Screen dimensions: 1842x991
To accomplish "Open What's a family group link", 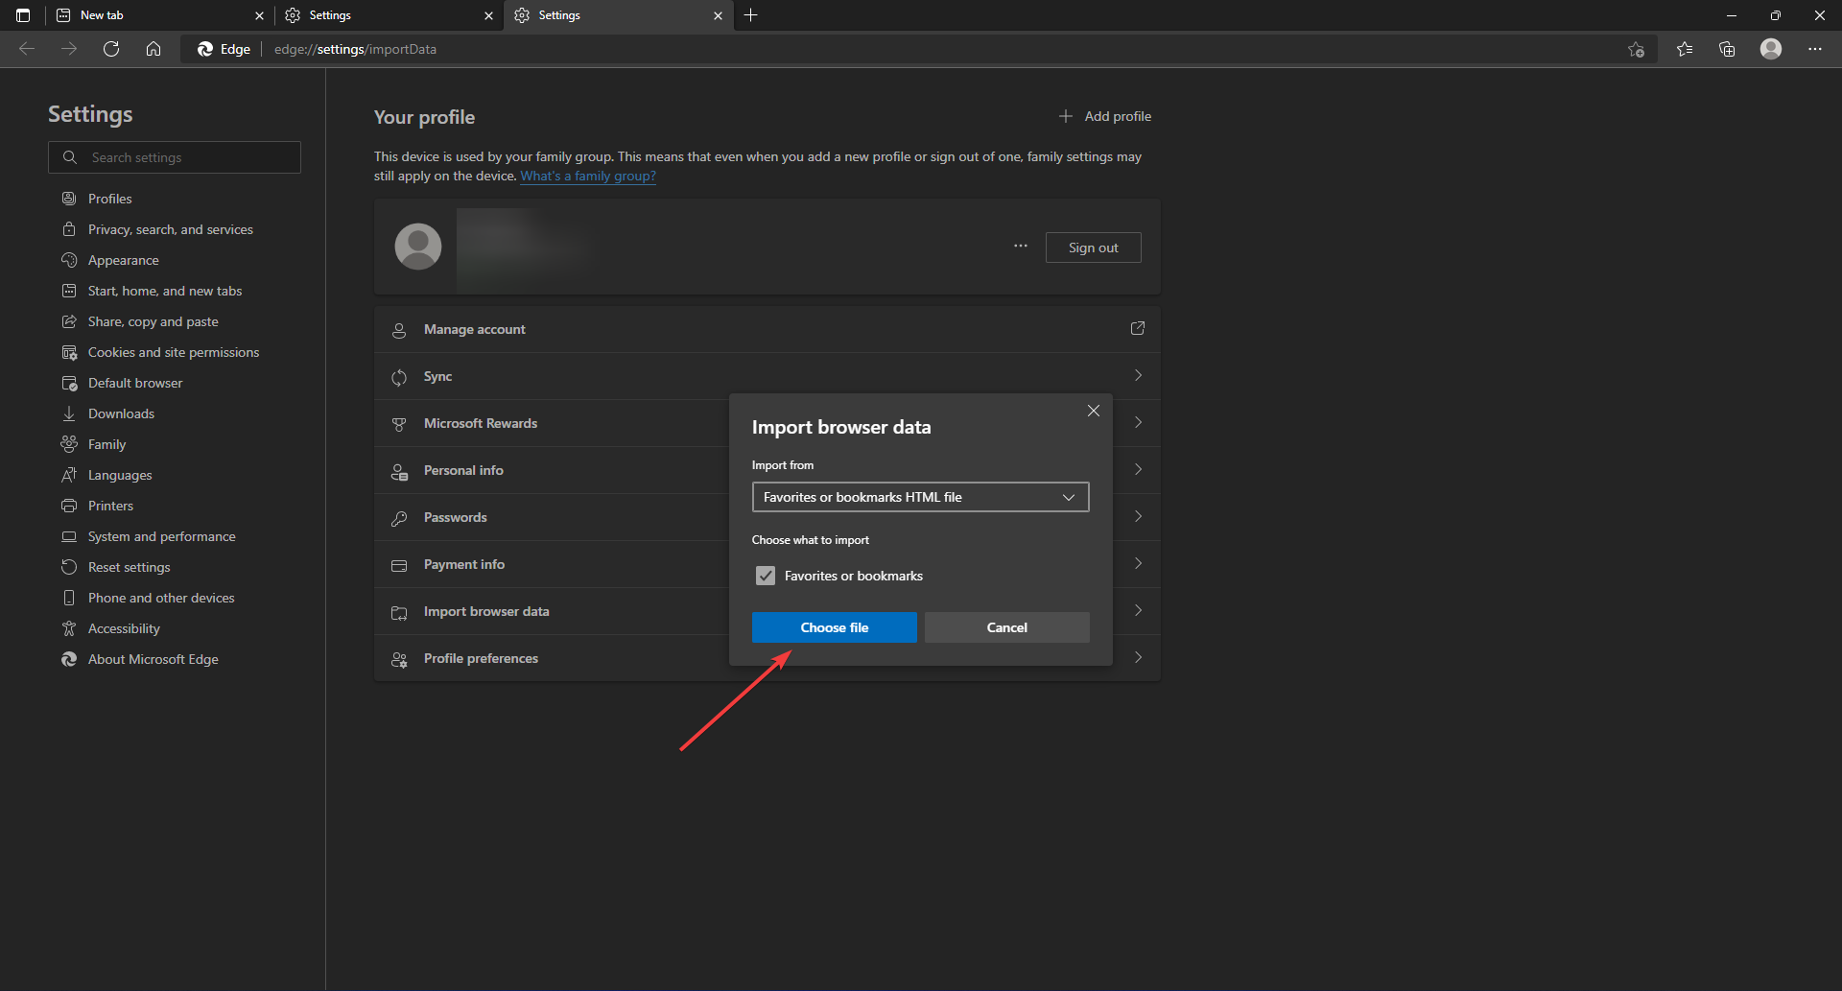I will (588, 177).
